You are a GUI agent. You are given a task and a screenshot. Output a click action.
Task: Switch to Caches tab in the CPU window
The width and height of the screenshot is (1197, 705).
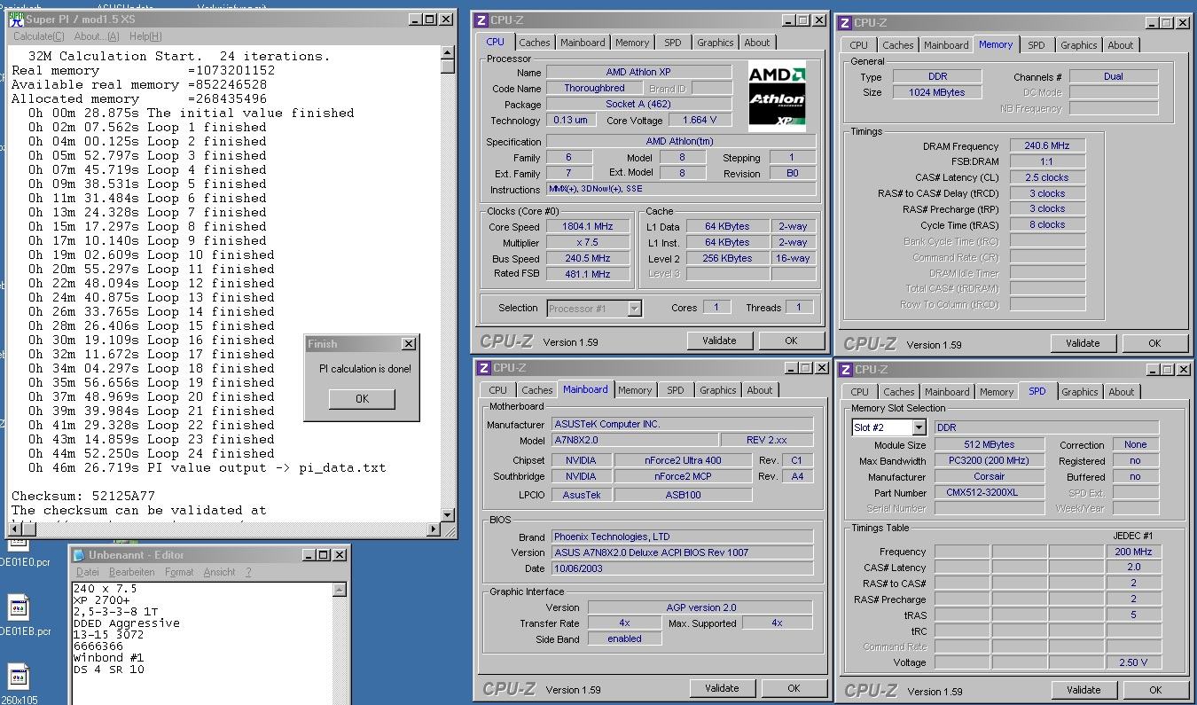(x=535, y=43)
